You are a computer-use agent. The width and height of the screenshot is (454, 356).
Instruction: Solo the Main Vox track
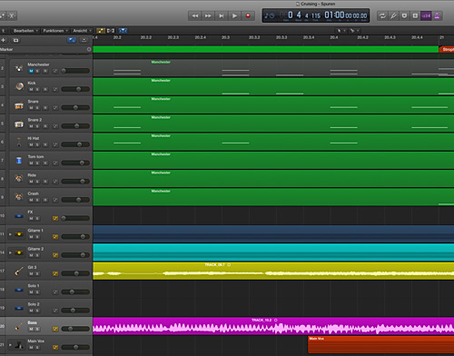click(37, 348)
